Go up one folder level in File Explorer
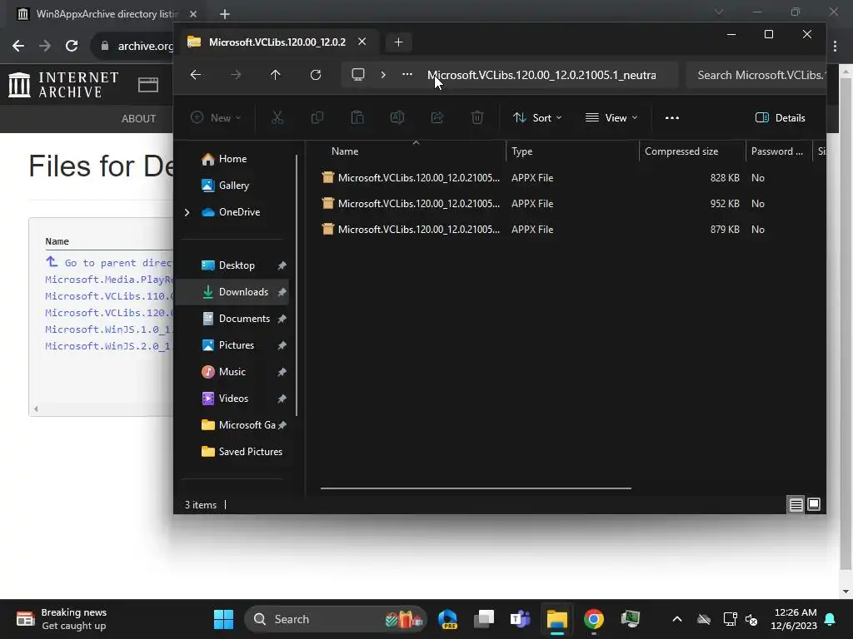853x639 pixels. tap(275, 75)
